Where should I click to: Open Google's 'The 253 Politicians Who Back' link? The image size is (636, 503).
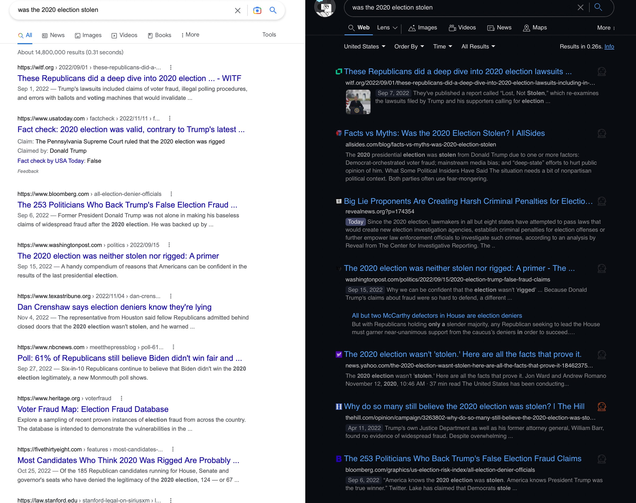click(127, 205)
